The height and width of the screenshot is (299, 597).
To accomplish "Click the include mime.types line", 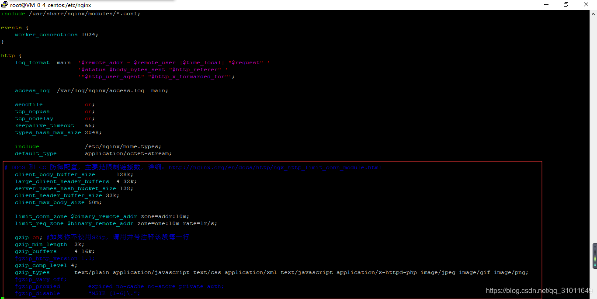I will [x=87, y=146].
